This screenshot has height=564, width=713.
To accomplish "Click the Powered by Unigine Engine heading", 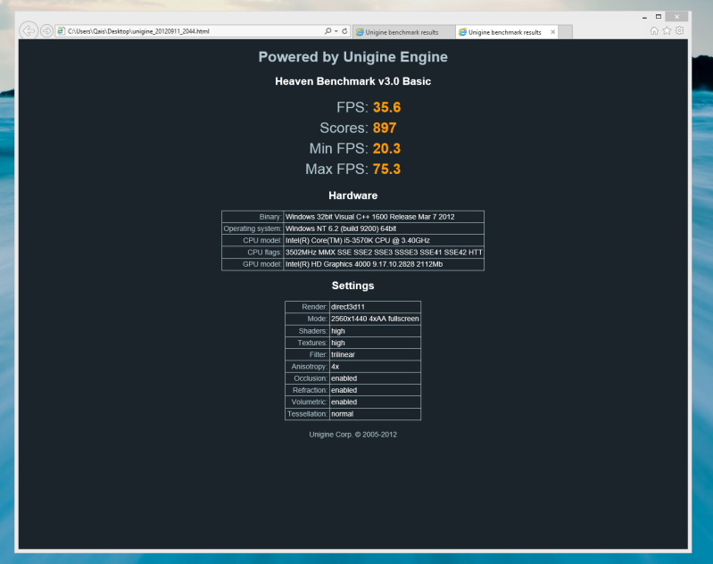I will 352,57.
